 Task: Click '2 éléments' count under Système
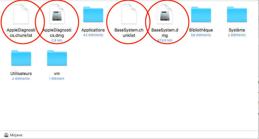237,35
